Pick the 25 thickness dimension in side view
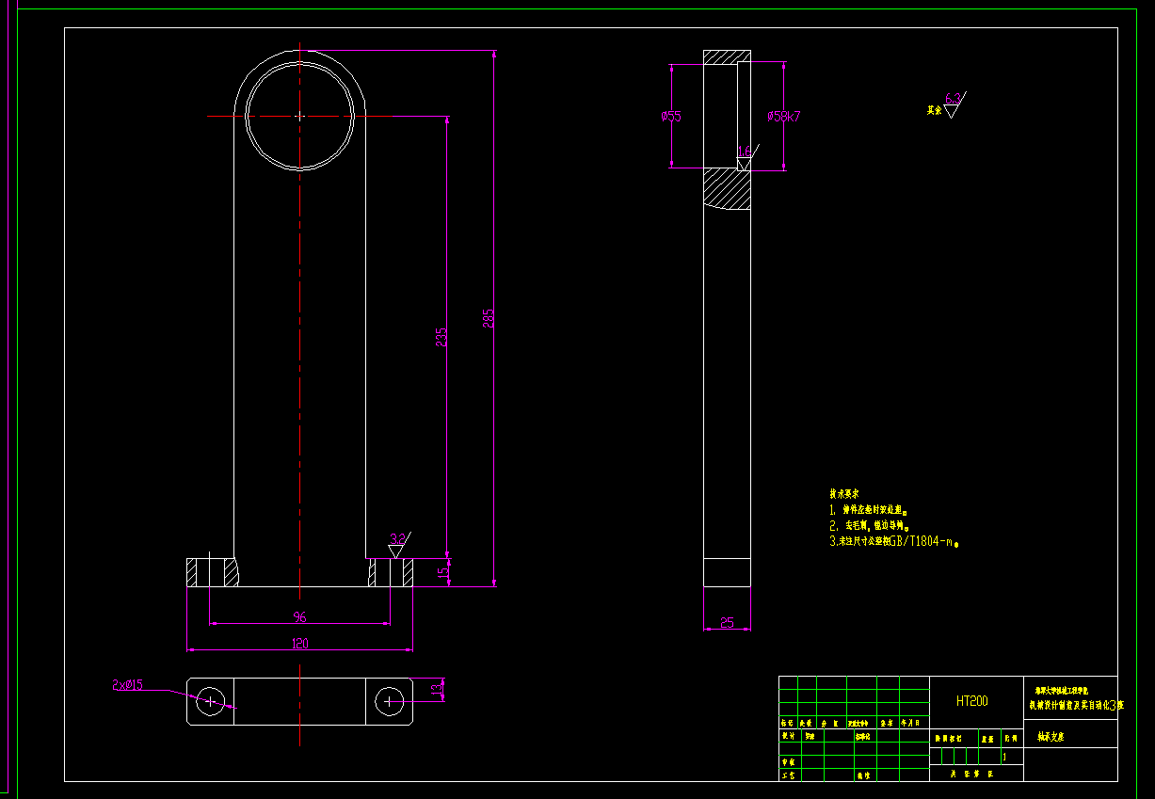This screenshot has width=1155, height=799. click(x=727, y=622)
